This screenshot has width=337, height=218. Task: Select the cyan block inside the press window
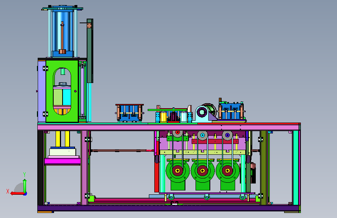(66, 97)
